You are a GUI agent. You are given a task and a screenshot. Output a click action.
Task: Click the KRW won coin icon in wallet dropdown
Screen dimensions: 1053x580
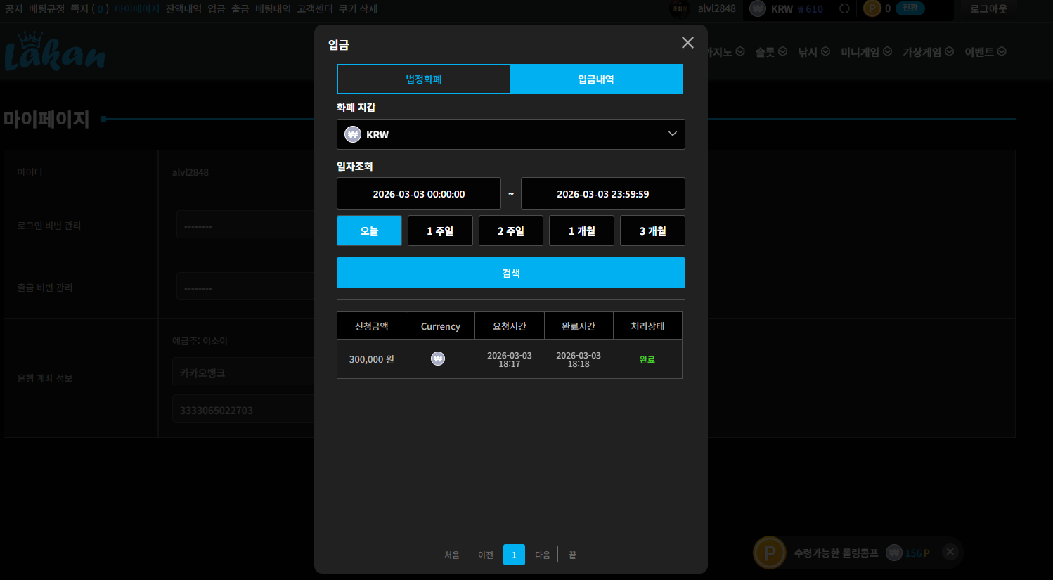(353, 134)
